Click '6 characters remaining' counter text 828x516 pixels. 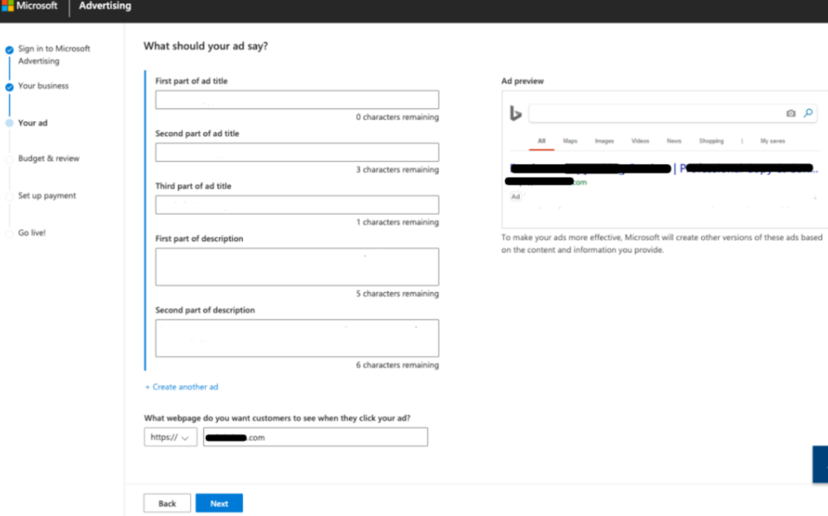(x=397, y=365)
